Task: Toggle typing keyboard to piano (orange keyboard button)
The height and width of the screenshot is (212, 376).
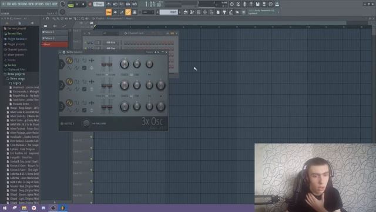Action: coord(109,12)
